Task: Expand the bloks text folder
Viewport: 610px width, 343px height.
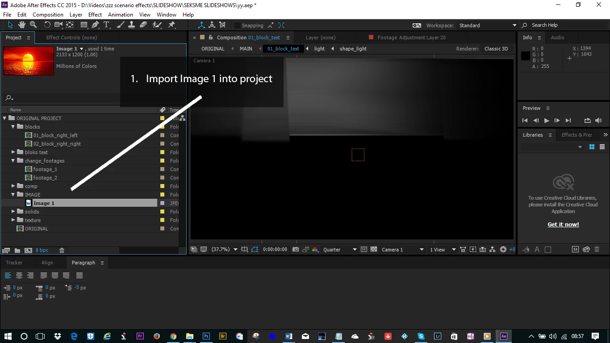Action: (13, 152)
